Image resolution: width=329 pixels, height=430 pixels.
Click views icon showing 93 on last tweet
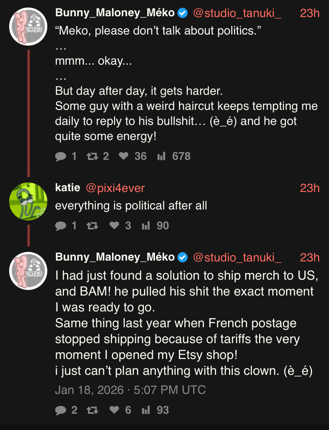coord(146,410)
